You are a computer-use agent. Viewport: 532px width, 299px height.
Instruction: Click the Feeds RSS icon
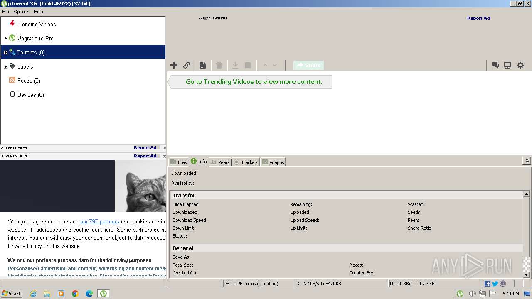pos(12,80)
